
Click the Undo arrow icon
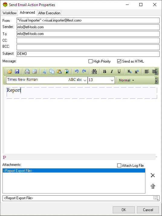[76, 71]
